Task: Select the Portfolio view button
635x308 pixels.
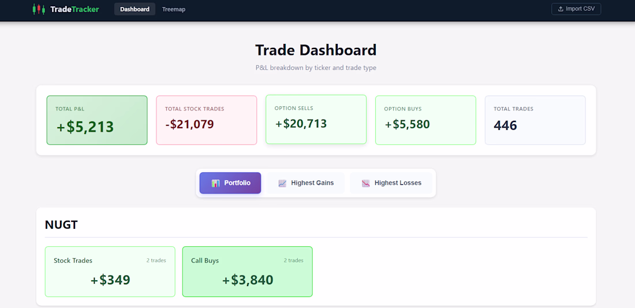Action: [230, 183]
